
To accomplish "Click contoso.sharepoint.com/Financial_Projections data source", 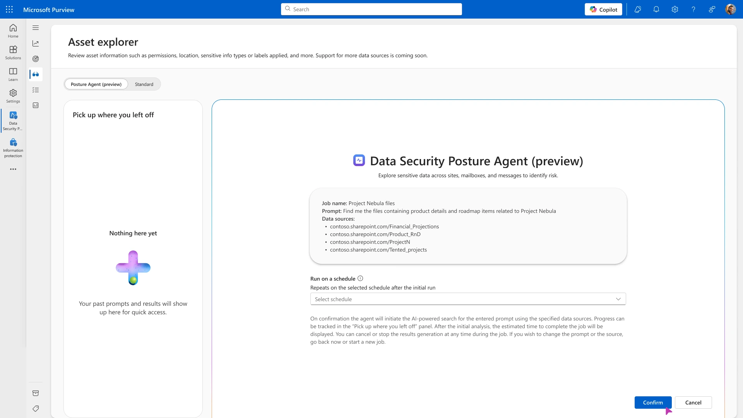I will (x=384, y=226).
